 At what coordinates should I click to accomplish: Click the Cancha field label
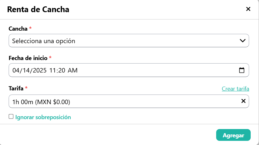tap(18, 29)
